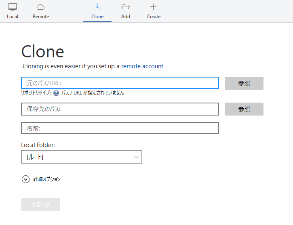Click the Clone download-arrow icon
This screenshot has width=293, height=225.
pos(97,7)
